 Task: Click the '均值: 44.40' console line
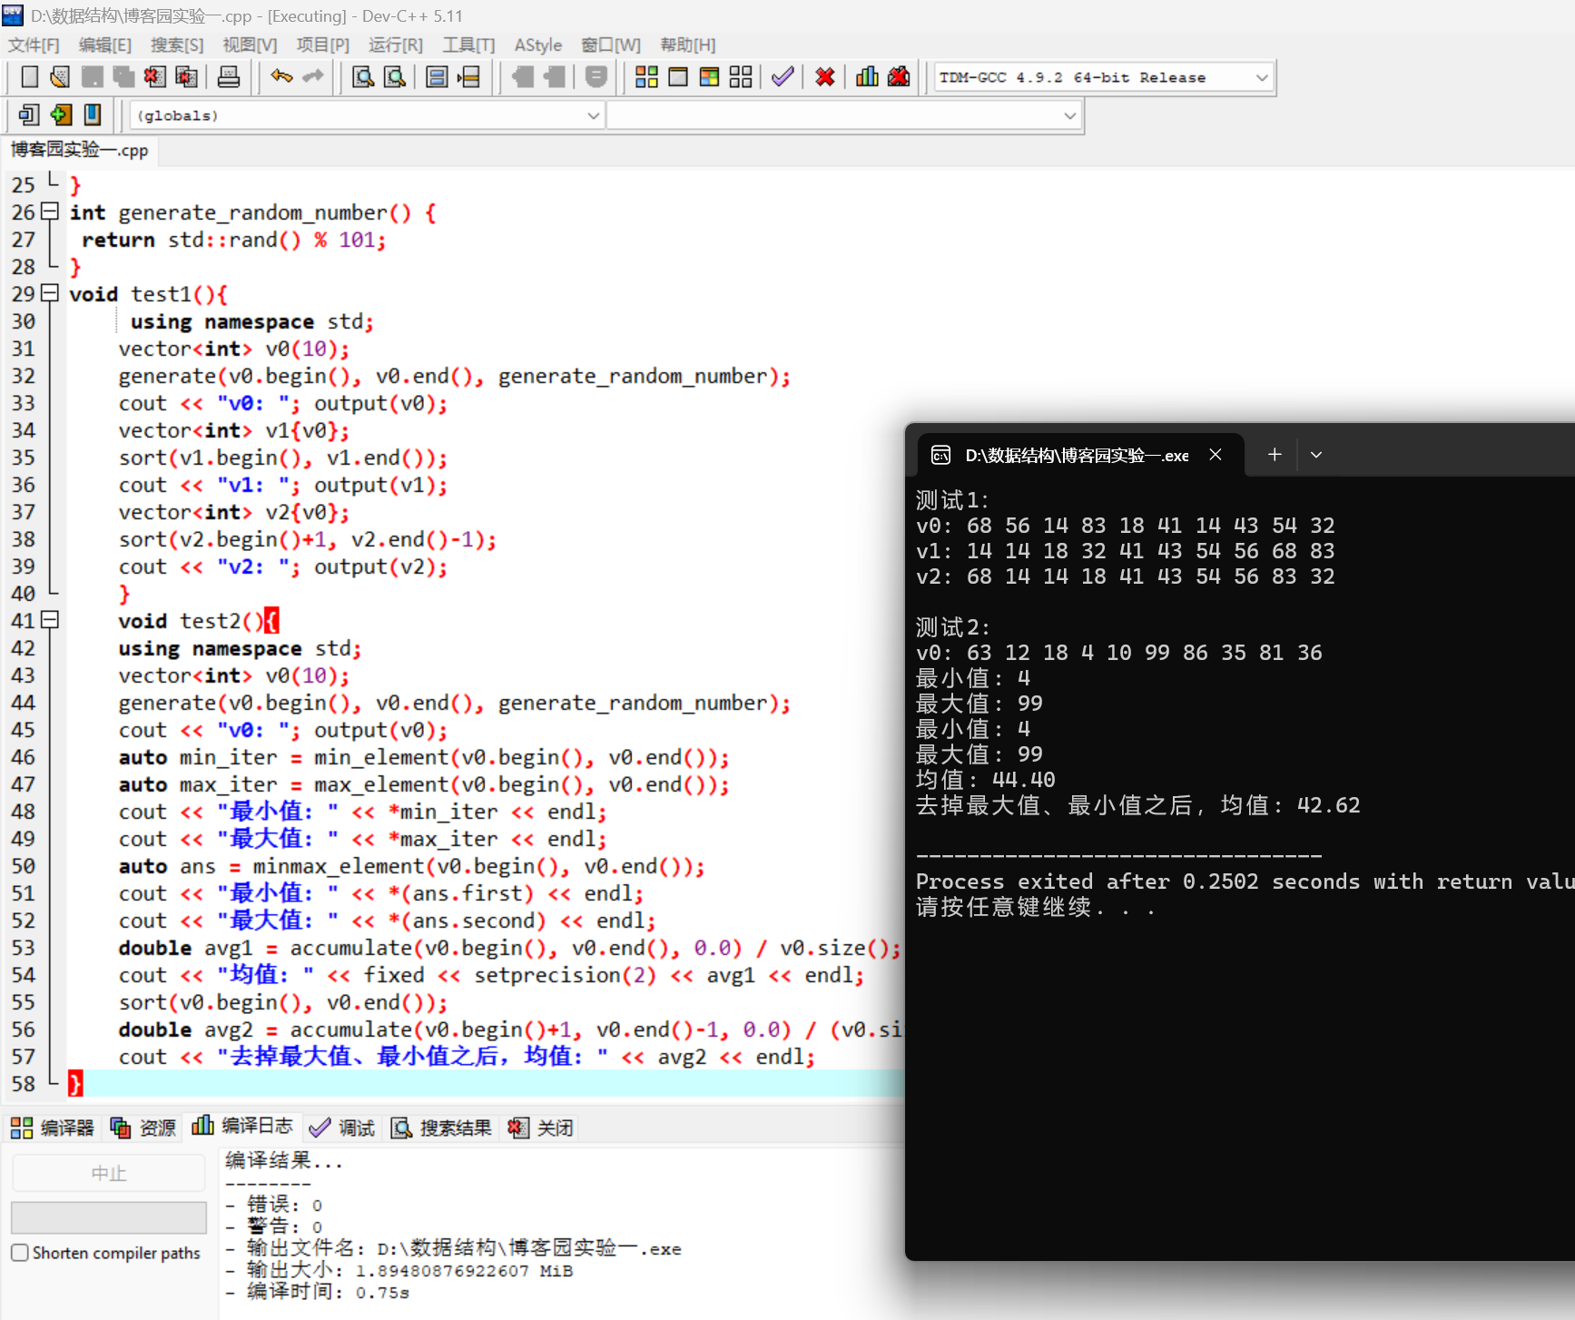click(985, 780)
